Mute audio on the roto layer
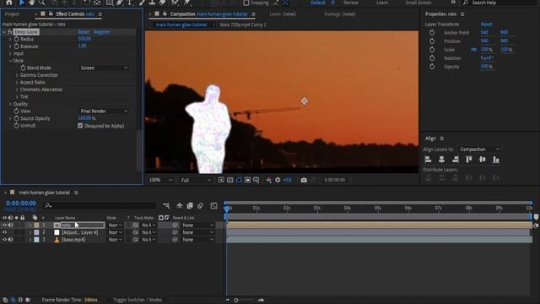The width and height of the screenshot is (540, 304). [x=10, y=225]
